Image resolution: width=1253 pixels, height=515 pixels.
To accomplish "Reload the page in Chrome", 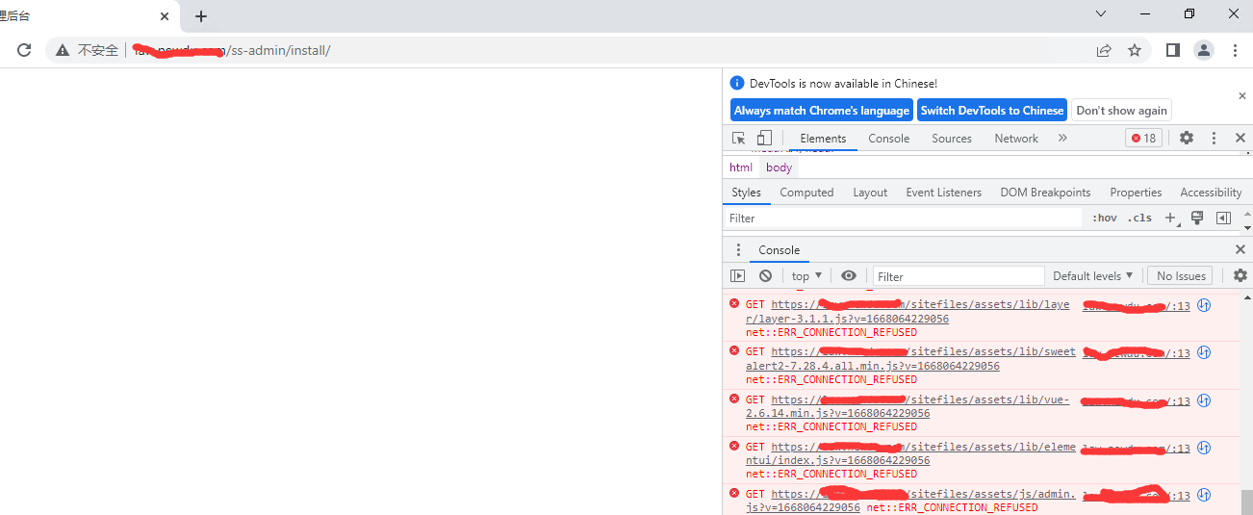I will pos(24,50).
